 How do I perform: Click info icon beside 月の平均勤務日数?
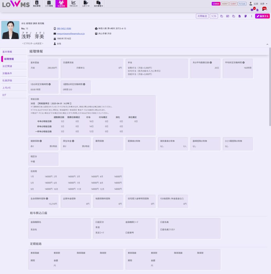point(211,63)
